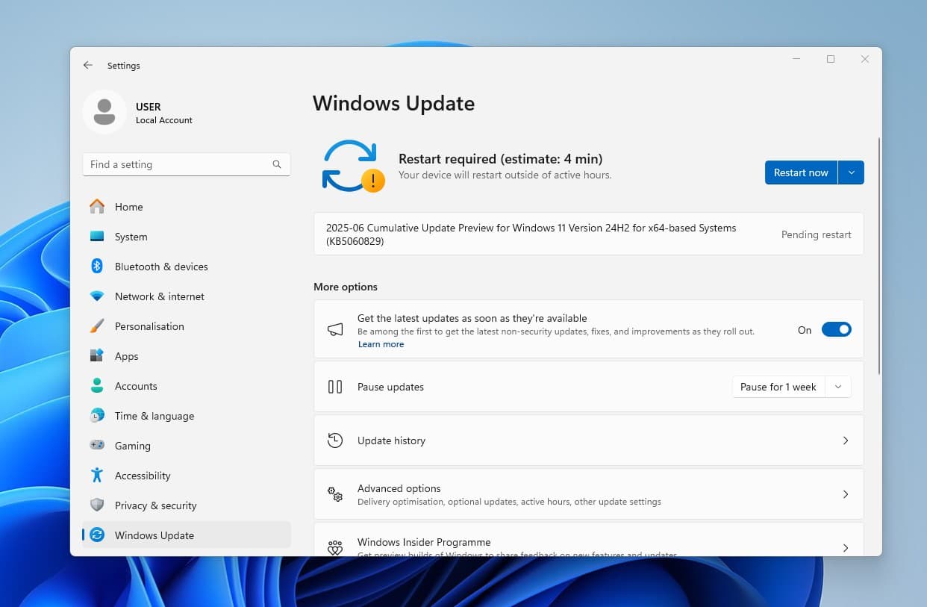Screen dimensions: 927x607
Task: Click the Personalisation paintbrush icon
Action: coord(97,326)
